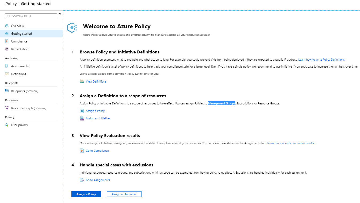Click the View Definitions icon
The height and width of the screenshot is (203, 360).
click(x=82, y=81)
